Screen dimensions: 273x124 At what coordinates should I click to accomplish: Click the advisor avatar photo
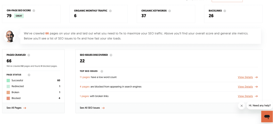[x=10, y=37]
